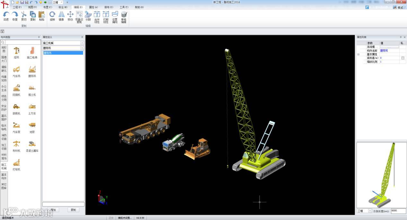Click the 增加 button below the attribute list
407x220 pixels.
tap(53, 210)
